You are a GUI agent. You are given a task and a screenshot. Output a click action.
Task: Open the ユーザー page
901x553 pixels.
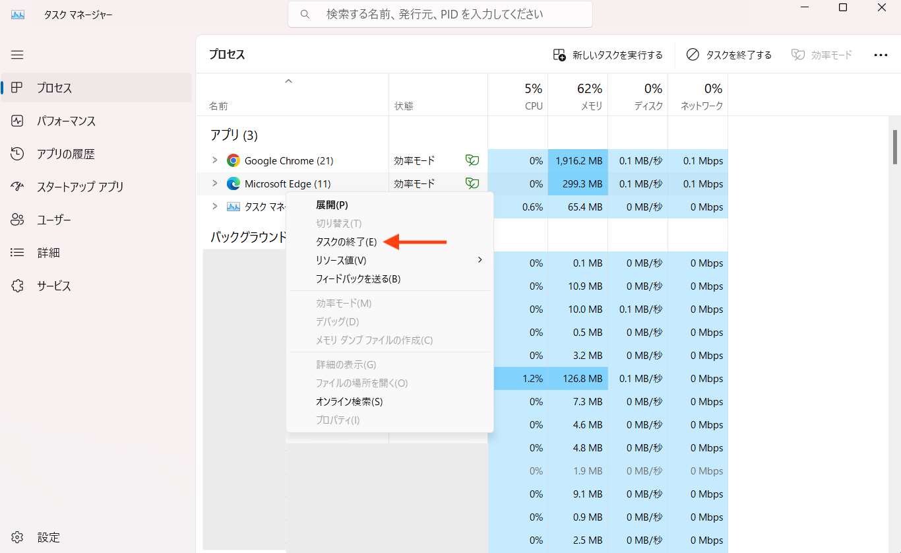pyautogui.click(x=96, y=220)
